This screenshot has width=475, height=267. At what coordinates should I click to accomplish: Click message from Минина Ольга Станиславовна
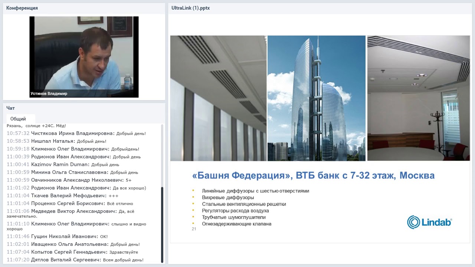click(x=72, y=172)
